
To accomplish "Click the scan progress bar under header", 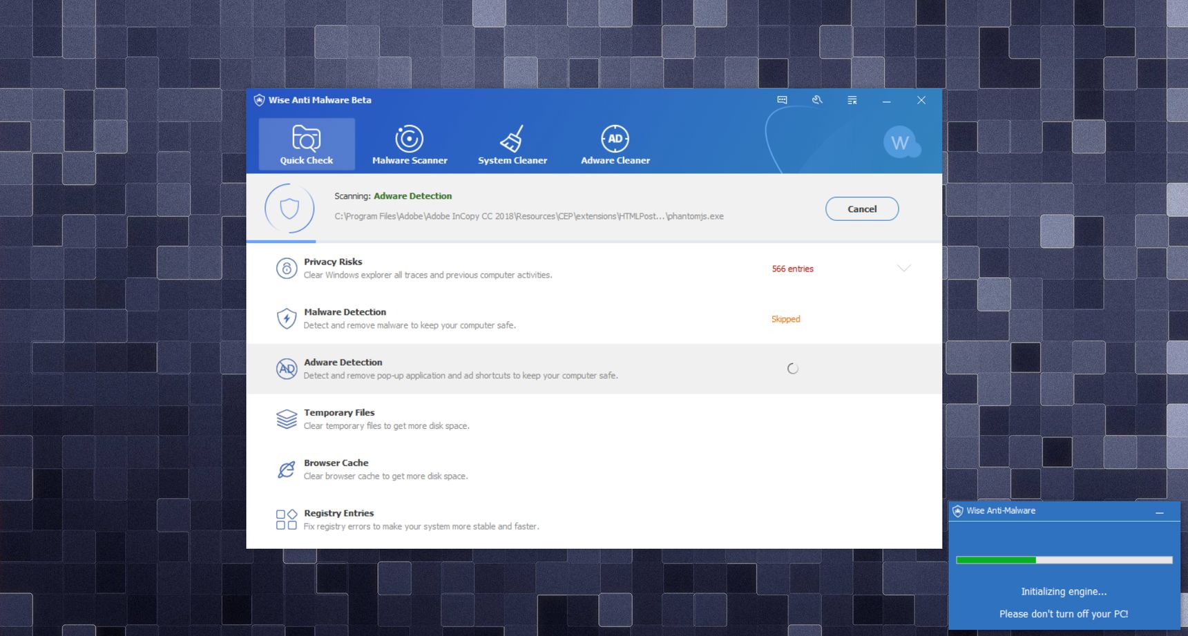I will (x=594, y=241).
